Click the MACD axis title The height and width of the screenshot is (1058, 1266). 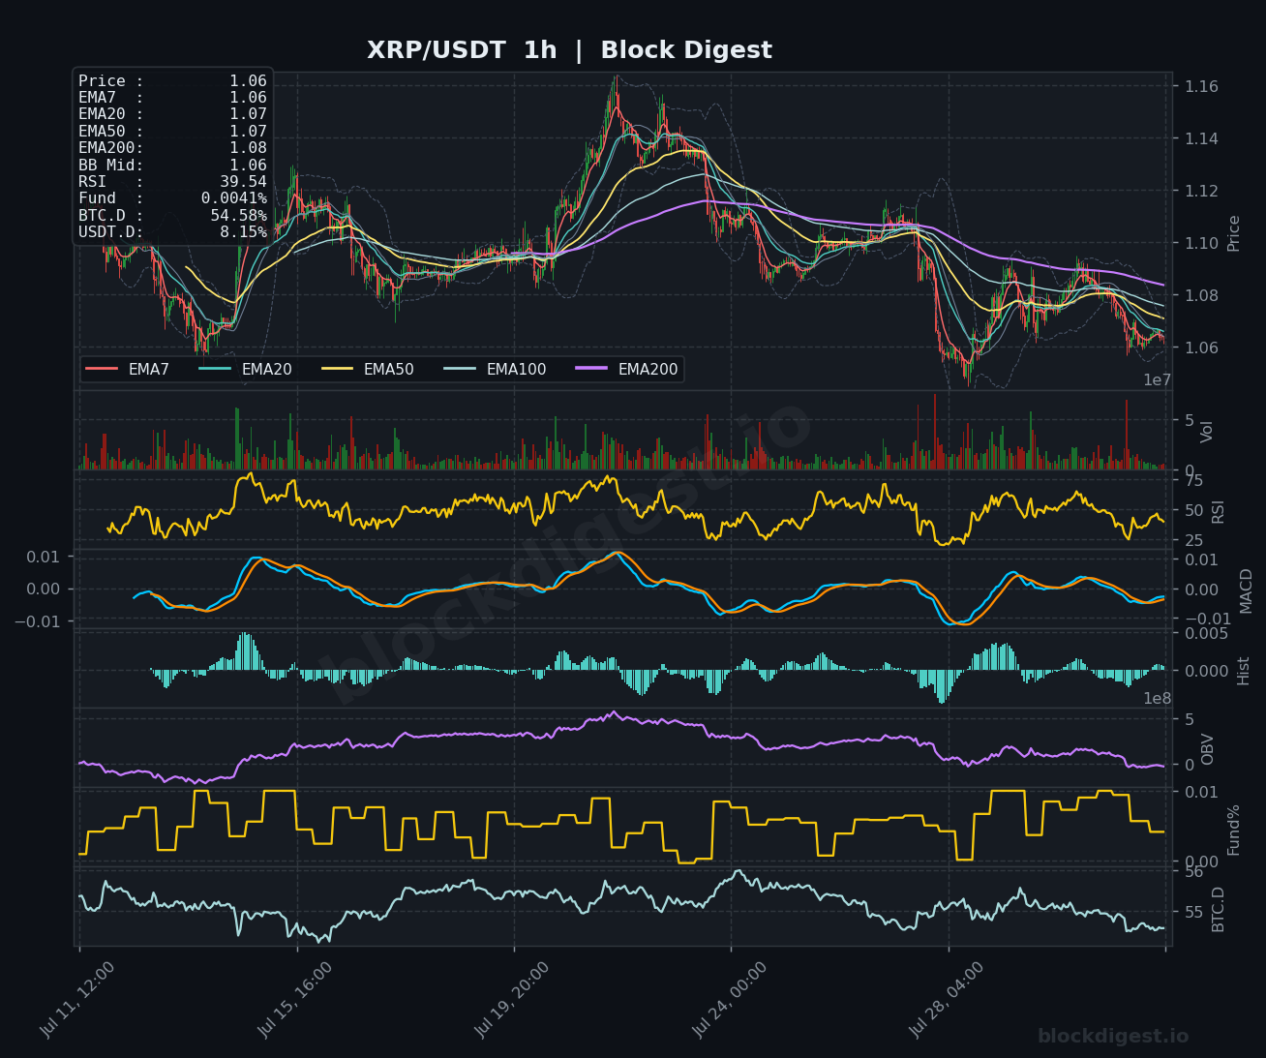(1246, 590)
